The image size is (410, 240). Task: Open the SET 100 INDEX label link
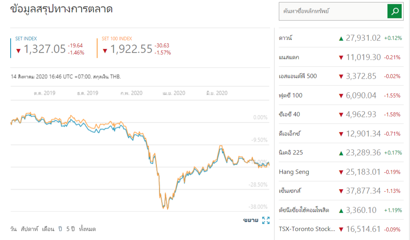[x=117, y=39]
